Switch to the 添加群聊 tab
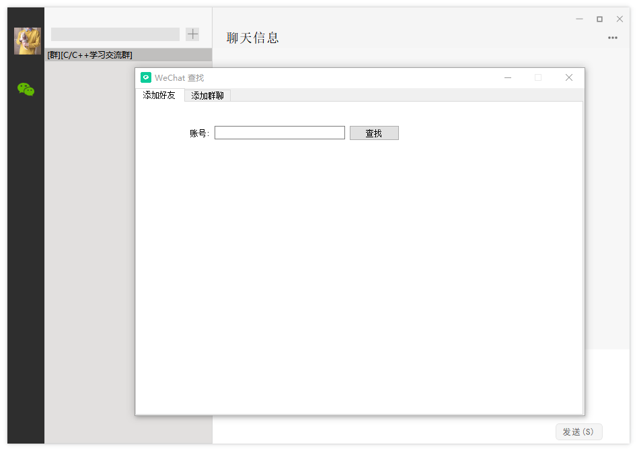This screenshot has width=637, height=451. click(207, 95)
